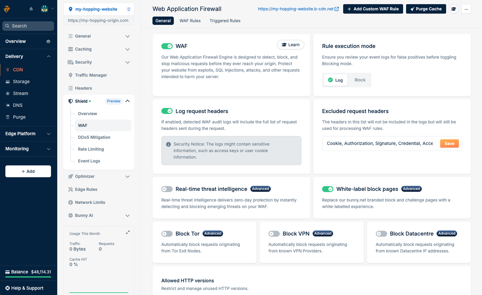Open the Triggered Rules tab
Image resolution: width=482 pixels, height=295 pixels.
pyautogui.click(x=225, y=21)
